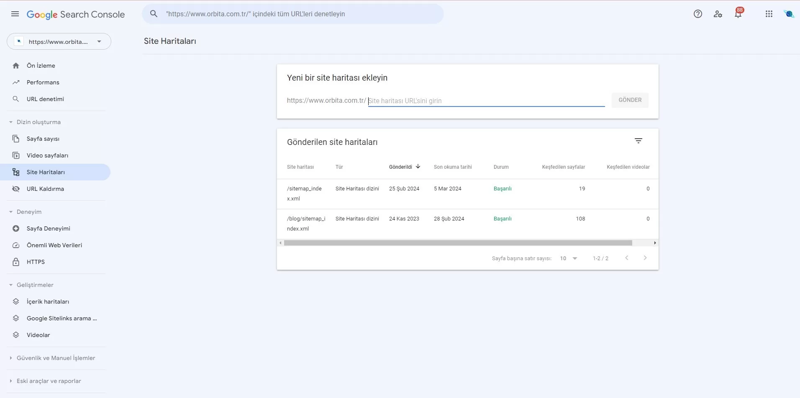Click discovered pages value 108
Image resolution: width=800 pixels, height=398 pixels.
(580, 219)
